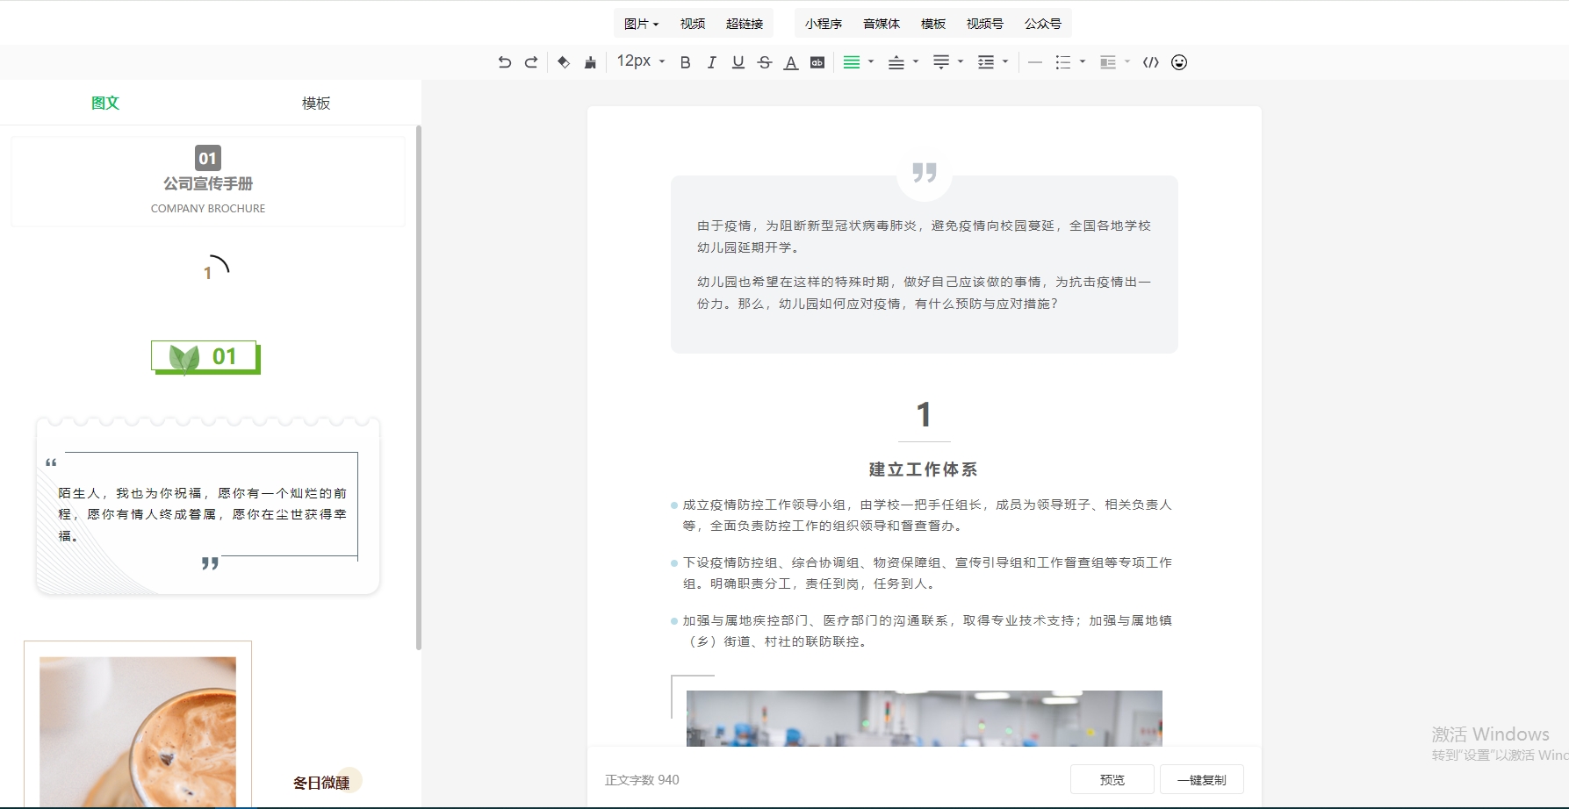Open the text background color picker
This screenshot has height=809, width=1569.
(817, 62)
